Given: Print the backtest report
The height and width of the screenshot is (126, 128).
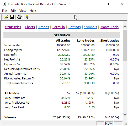Looking at the screenshot, I should [19, 17].
